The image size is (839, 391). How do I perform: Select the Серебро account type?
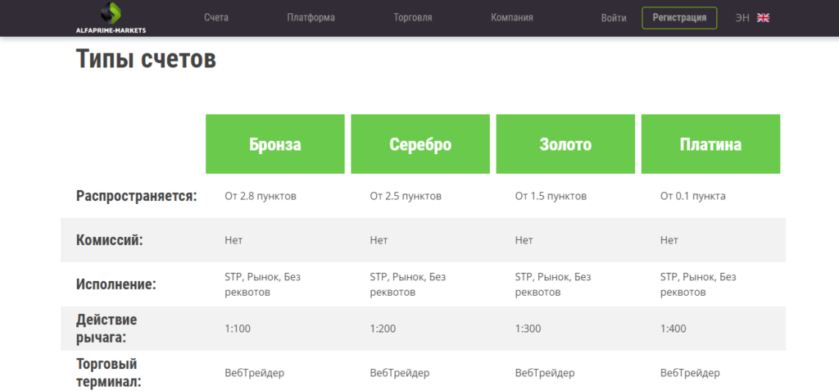[420, 144]
